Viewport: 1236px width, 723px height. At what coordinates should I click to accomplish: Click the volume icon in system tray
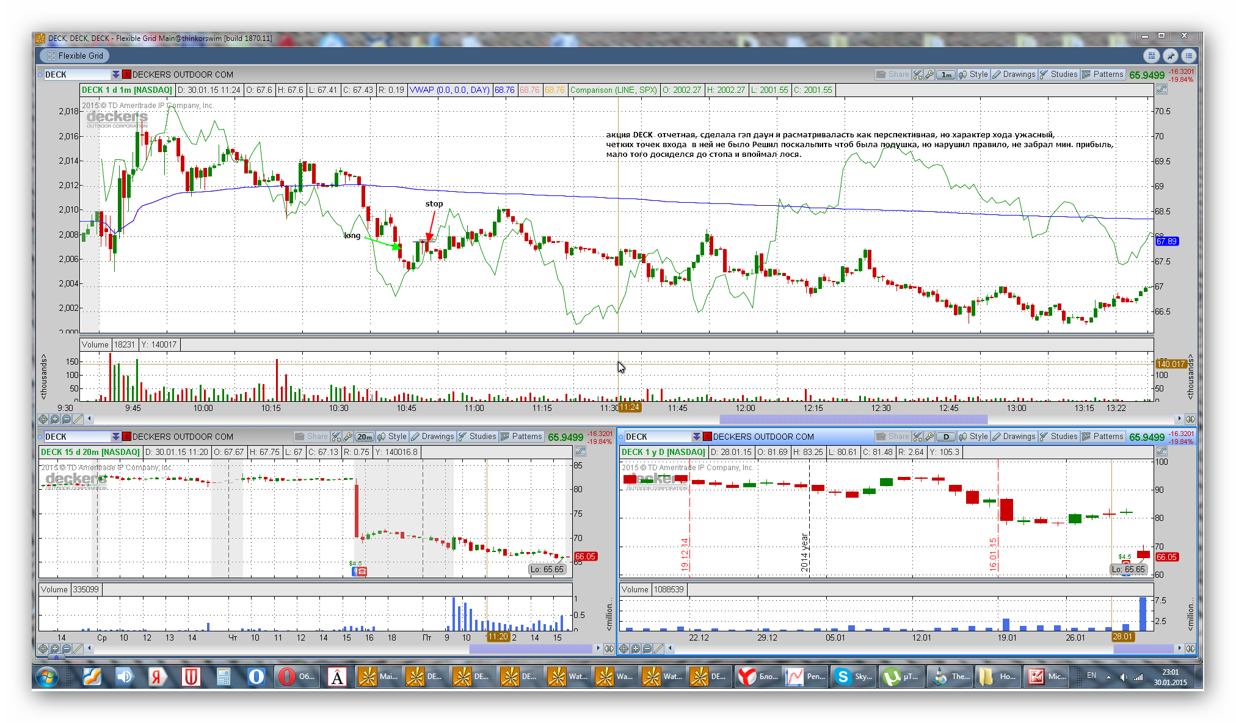[1123, 677]
